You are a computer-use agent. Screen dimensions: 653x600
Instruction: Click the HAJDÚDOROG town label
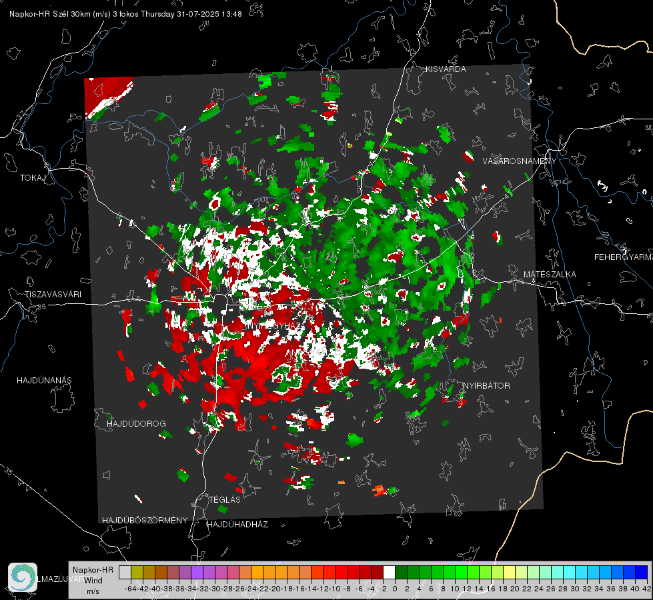point(136,424)
